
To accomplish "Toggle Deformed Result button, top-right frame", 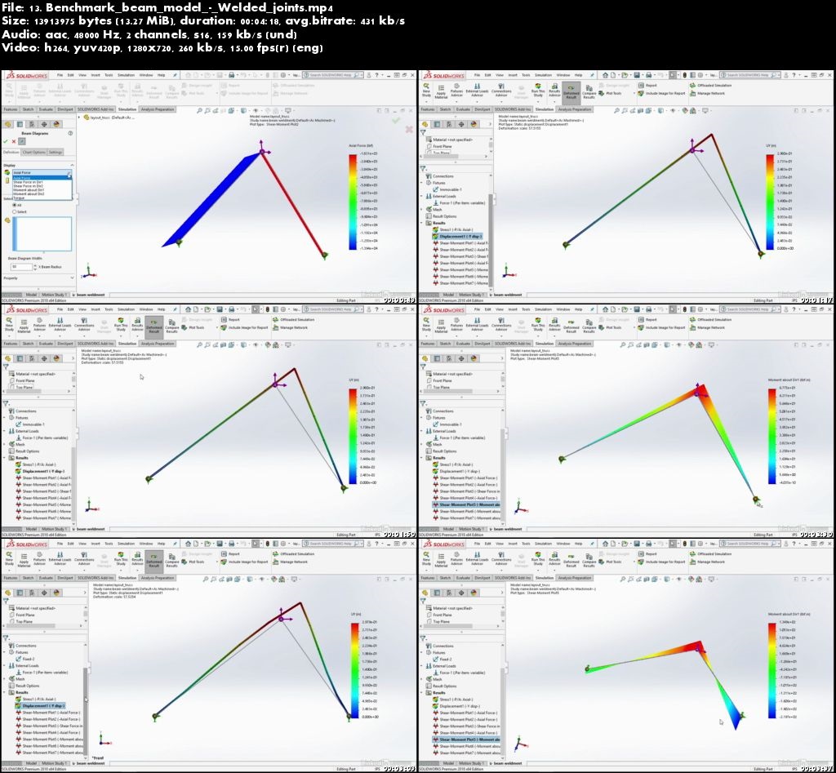I will click(x=571, y=91).
